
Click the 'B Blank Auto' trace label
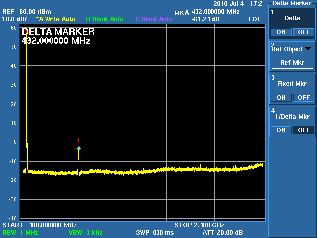point(105,19)
